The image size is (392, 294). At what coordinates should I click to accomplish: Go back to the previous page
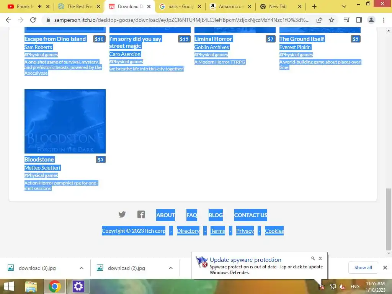point(8,20)
